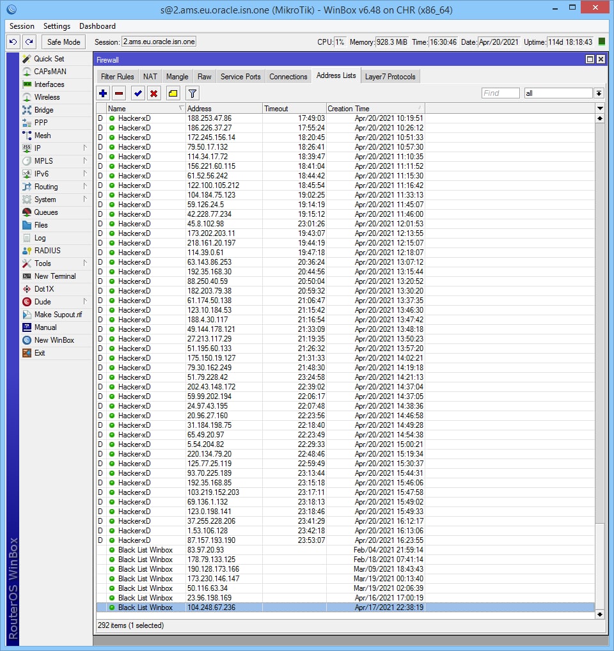This screenshot has height=651, width=614.
Task: Sort by Name column header
Action: (146, 108)
